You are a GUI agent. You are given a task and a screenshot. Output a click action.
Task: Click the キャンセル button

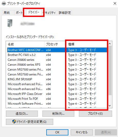tap(81, 132)
